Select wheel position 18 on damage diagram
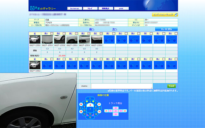Image resolution: width=205 pixels, height=128 pixels. 81,112
